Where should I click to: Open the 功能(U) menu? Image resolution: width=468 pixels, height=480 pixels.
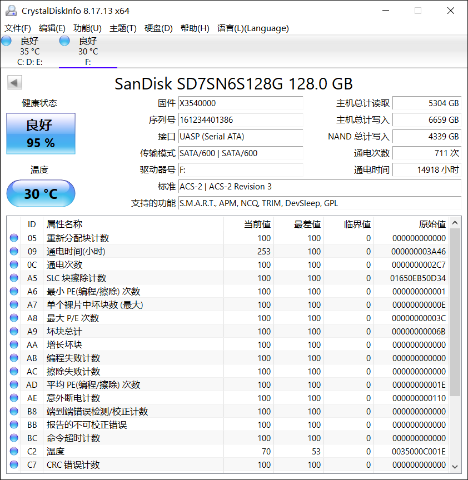[87, 28]
